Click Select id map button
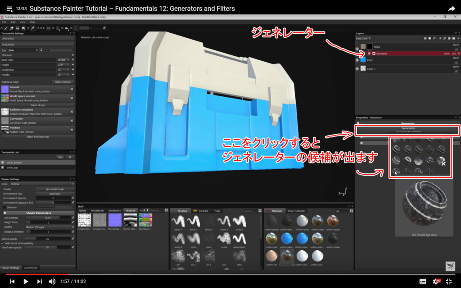 38,105
